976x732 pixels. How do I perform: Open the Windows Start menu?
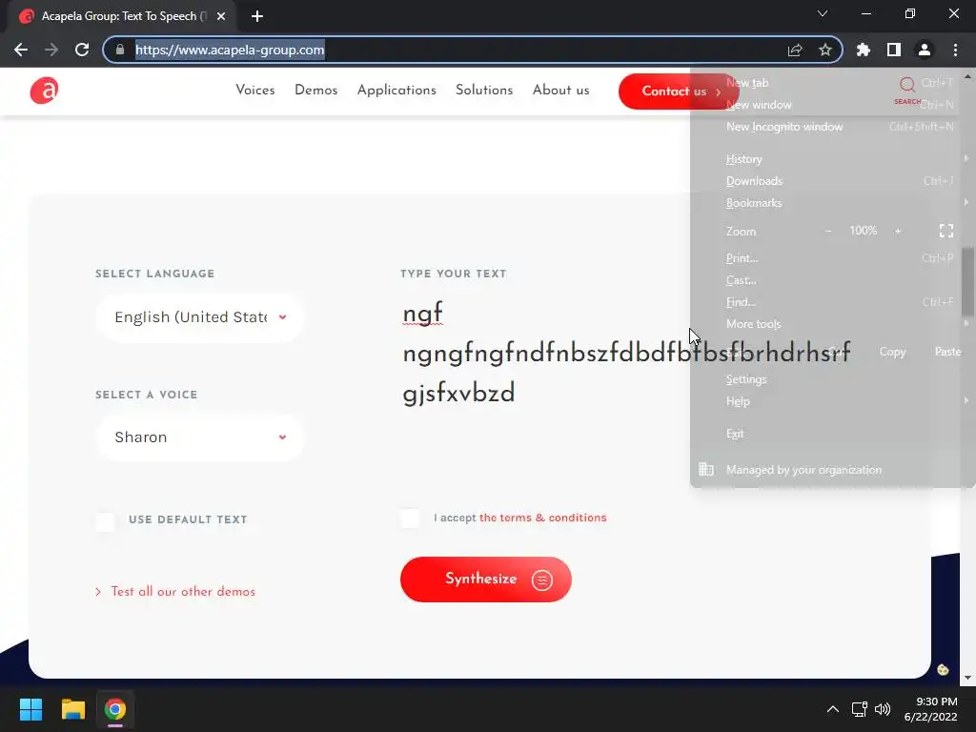coord(30,709)
